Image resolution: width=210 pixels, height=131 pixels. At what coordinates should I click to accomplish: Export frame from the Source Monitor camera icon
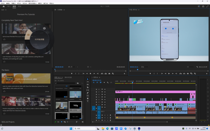[x=109, y=74]
